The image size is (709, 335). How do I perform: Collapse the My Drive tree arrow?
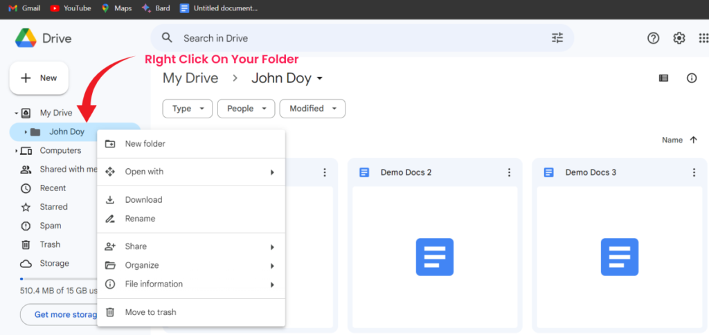(16, 113)
